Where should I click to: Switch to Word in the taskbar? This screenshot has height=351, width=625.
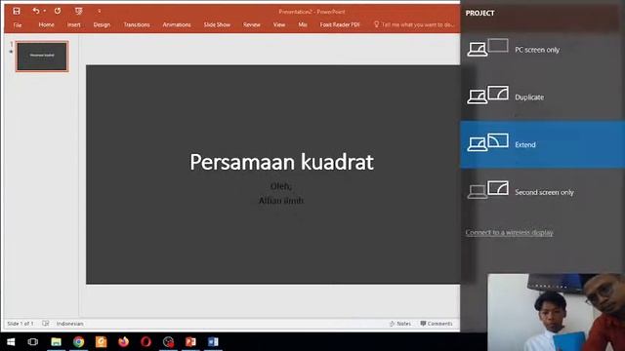click(x=213, y=342)
